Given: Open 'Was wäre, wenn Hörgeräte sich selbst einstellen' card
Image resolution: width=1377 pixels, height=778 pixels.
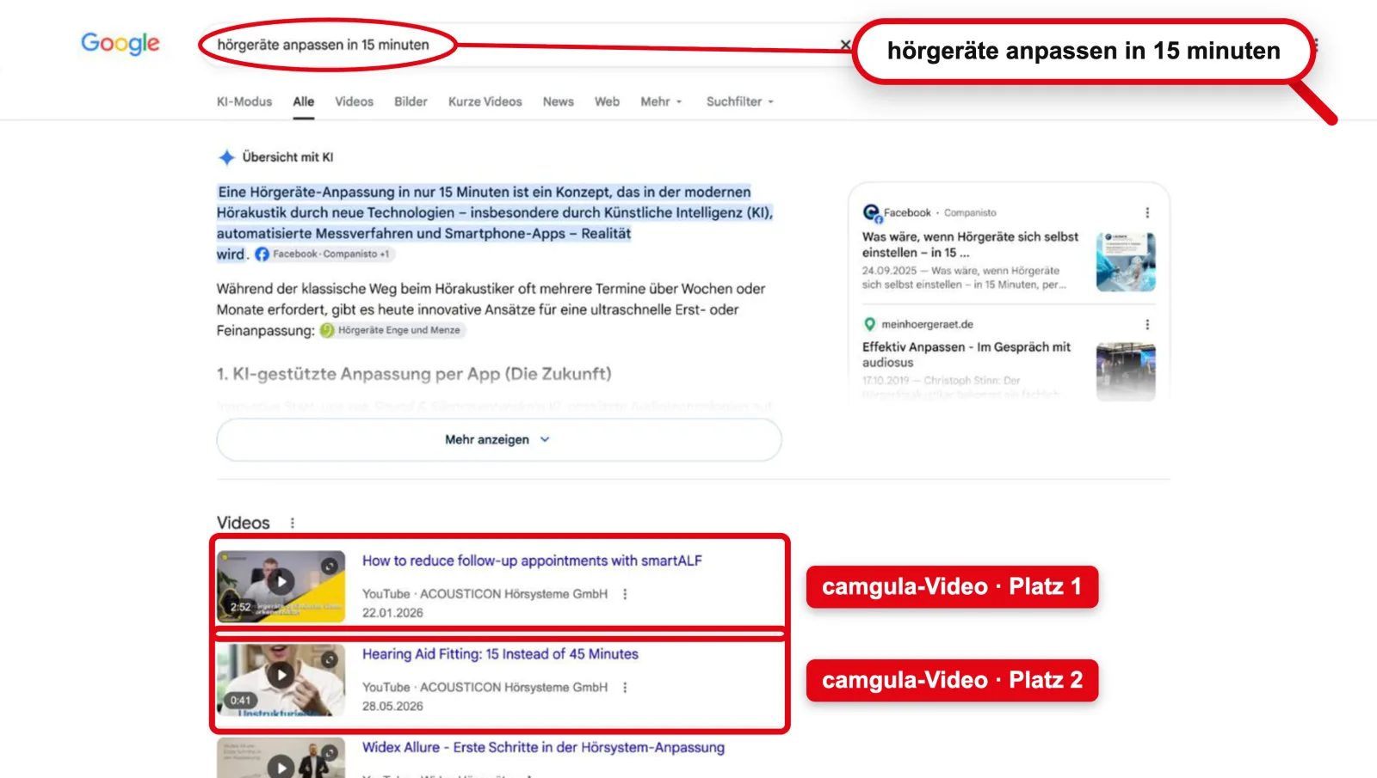Looking at the screenshot, I should tap(970, 244).
